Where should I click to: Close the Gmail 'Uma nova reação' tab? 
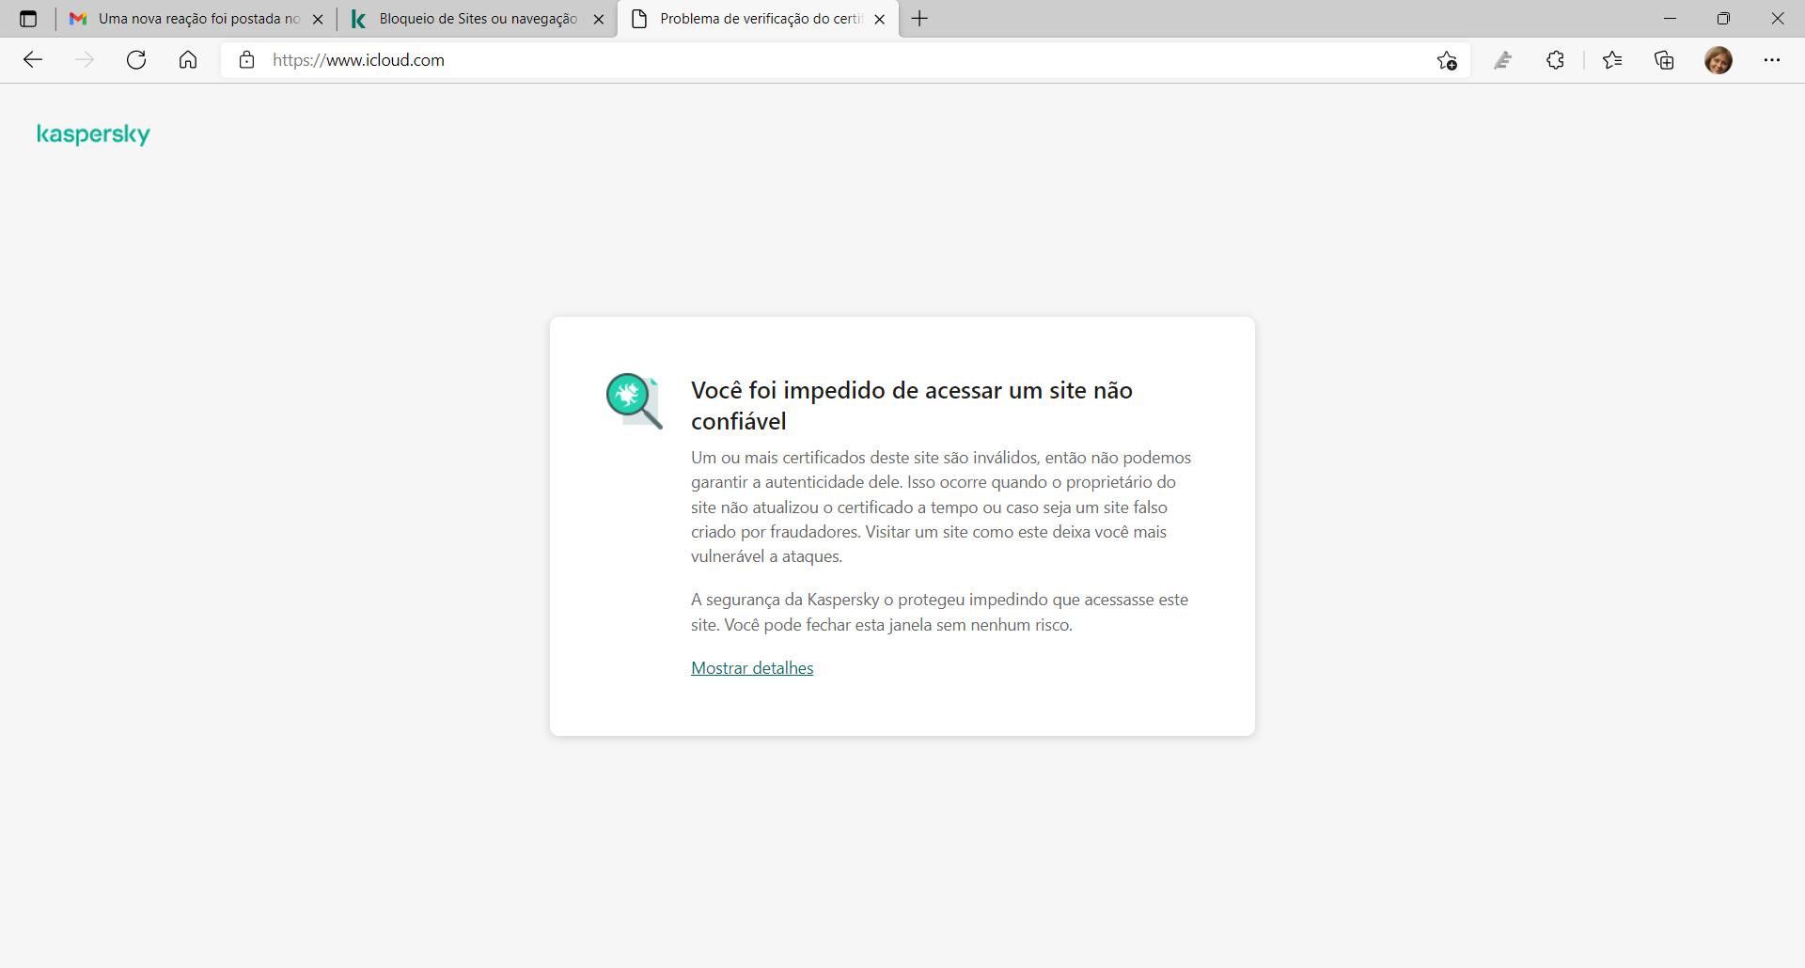pos(318,19)
